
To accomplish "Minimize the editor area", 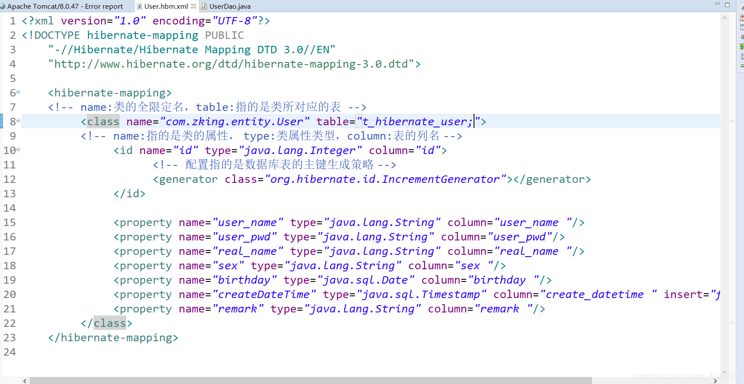I will [x=717, y=4].
